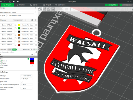133x100 pixels.
Task: Edit preset for filament 6
Action: pos(36,32)
